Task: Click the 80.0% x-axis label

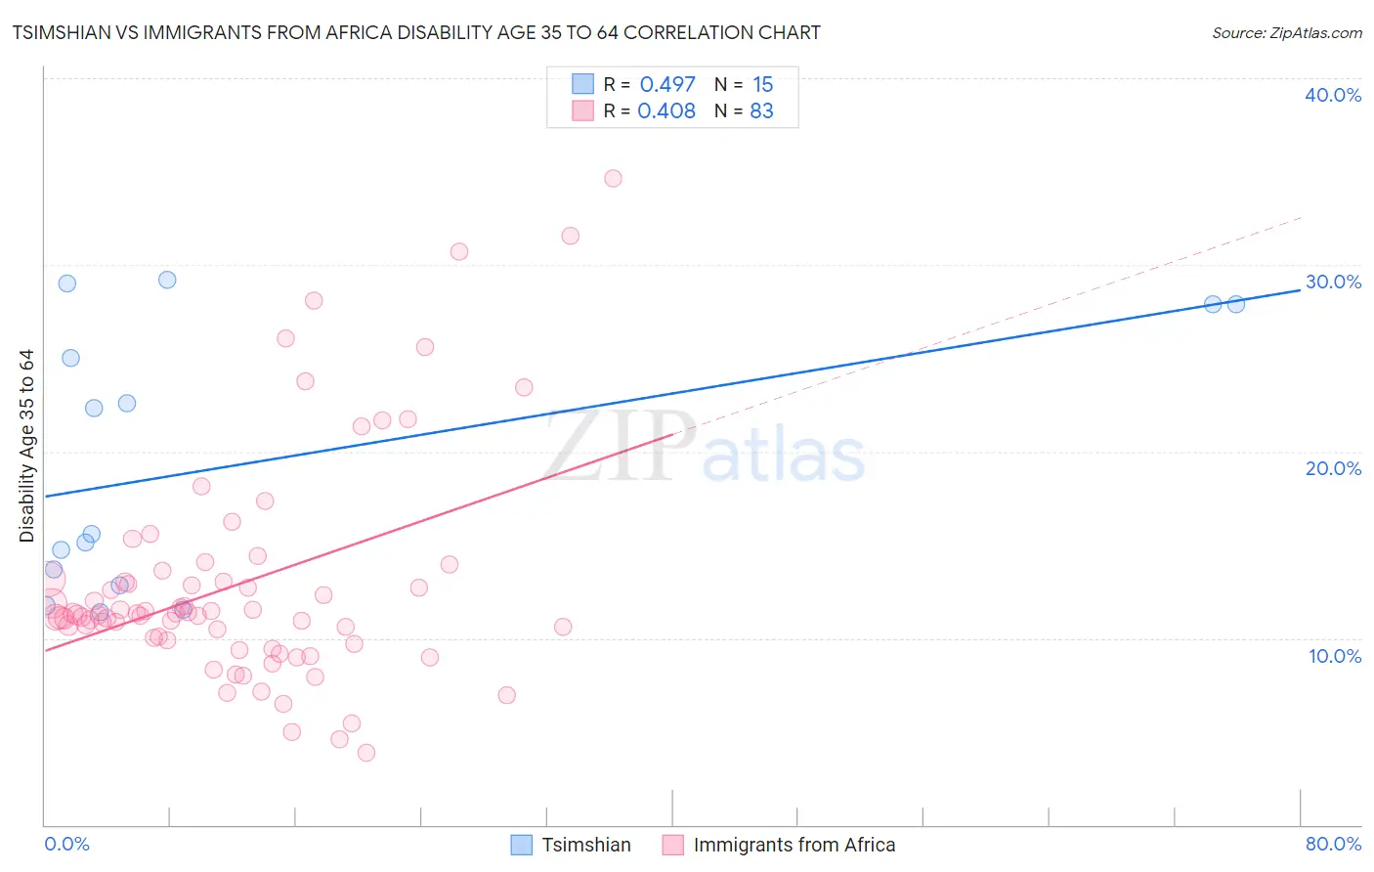Action: pyautogui.click(x=1333, y=844)
